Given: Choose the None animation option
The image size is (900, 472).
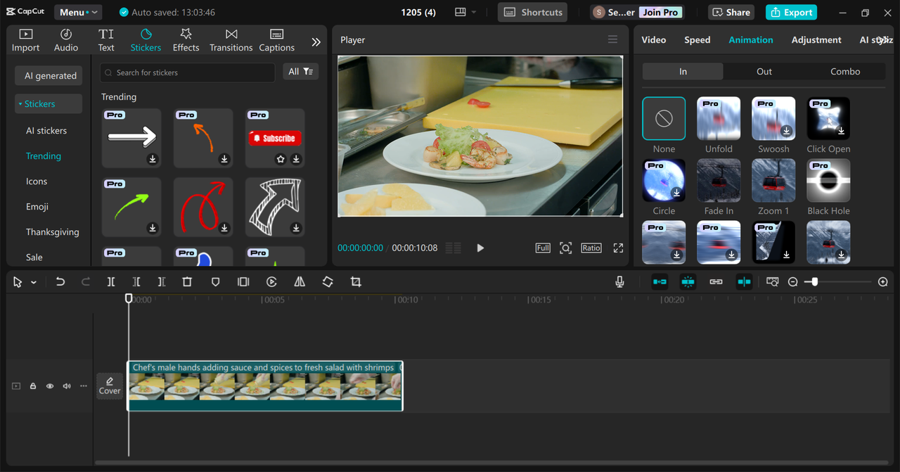Looking at the screenshot, I should pyautogui.click(x=664, y=118).
